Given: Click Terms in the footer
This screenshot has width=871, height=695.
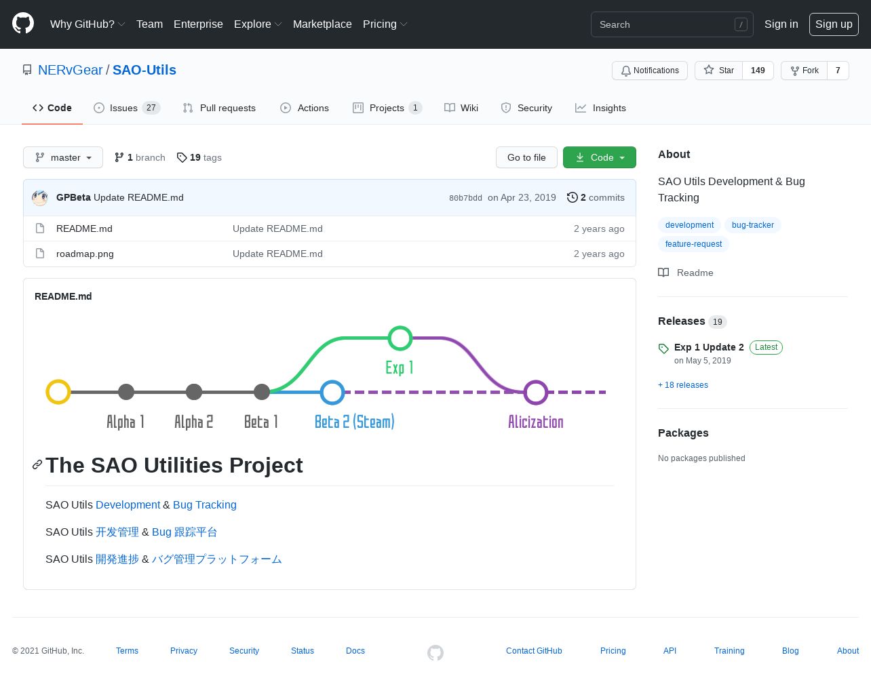Looking at the screenshot, I should (127, 650).
